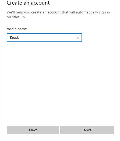Click the Kiosk text in the input

click(14, 37)
